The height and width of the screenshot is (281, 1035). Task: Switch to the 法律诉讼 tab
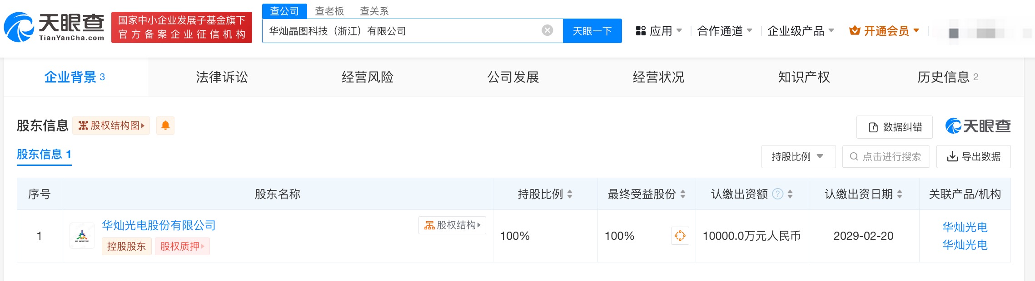[x=222, y=77]
